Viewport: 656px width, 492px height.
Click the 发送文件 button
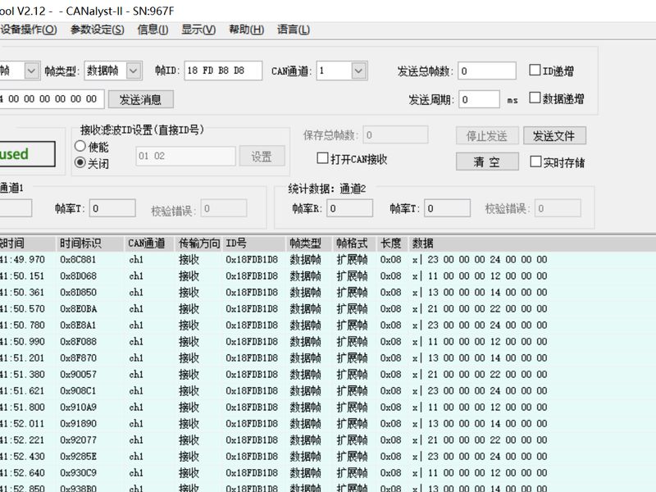coord(554,135)
